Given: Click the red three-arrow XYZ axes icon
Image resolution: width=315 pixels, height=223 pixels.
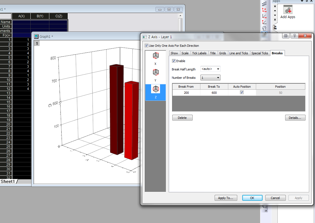Looking at the screenshot, I should [264, 10].
